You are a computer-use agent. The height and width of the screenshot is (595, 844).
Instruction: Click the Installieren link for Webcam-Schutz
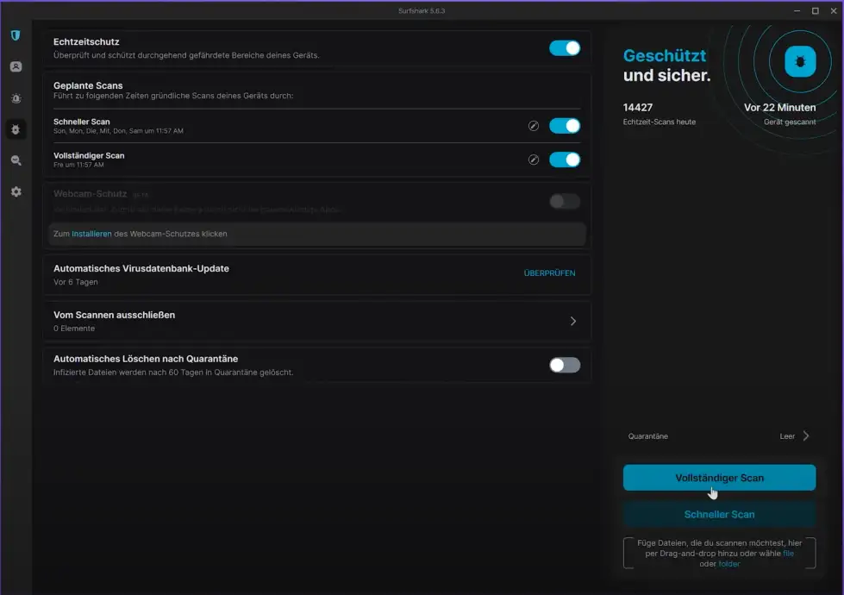coord(91,234)
